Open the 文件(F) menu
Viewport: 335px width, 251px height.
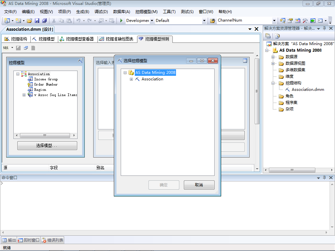(10, 12)
